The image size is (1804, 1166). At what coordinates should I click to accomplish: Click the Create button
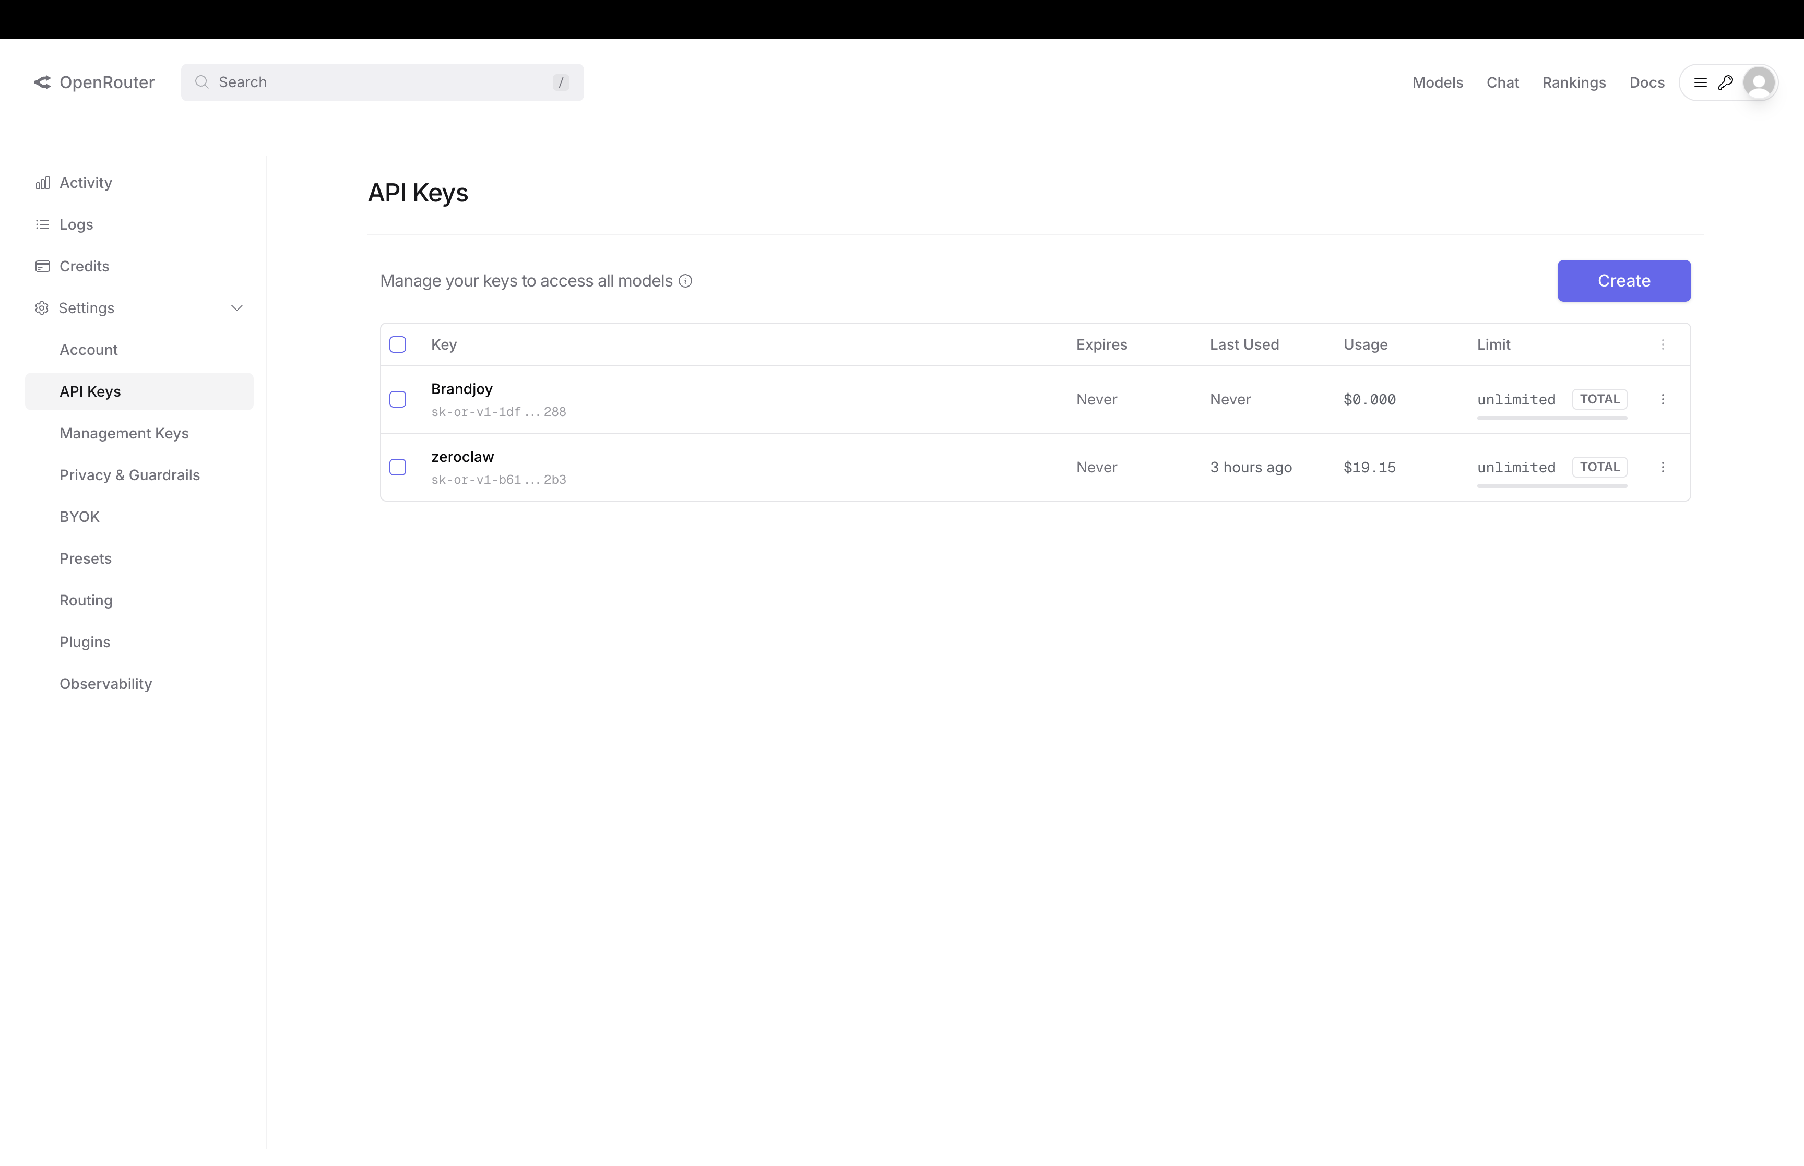1623,281
